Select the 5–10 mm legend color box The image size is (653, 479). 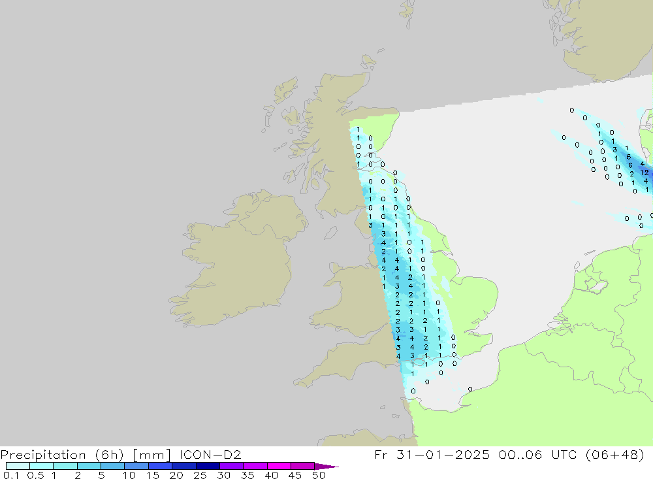[x=113, y=466]
